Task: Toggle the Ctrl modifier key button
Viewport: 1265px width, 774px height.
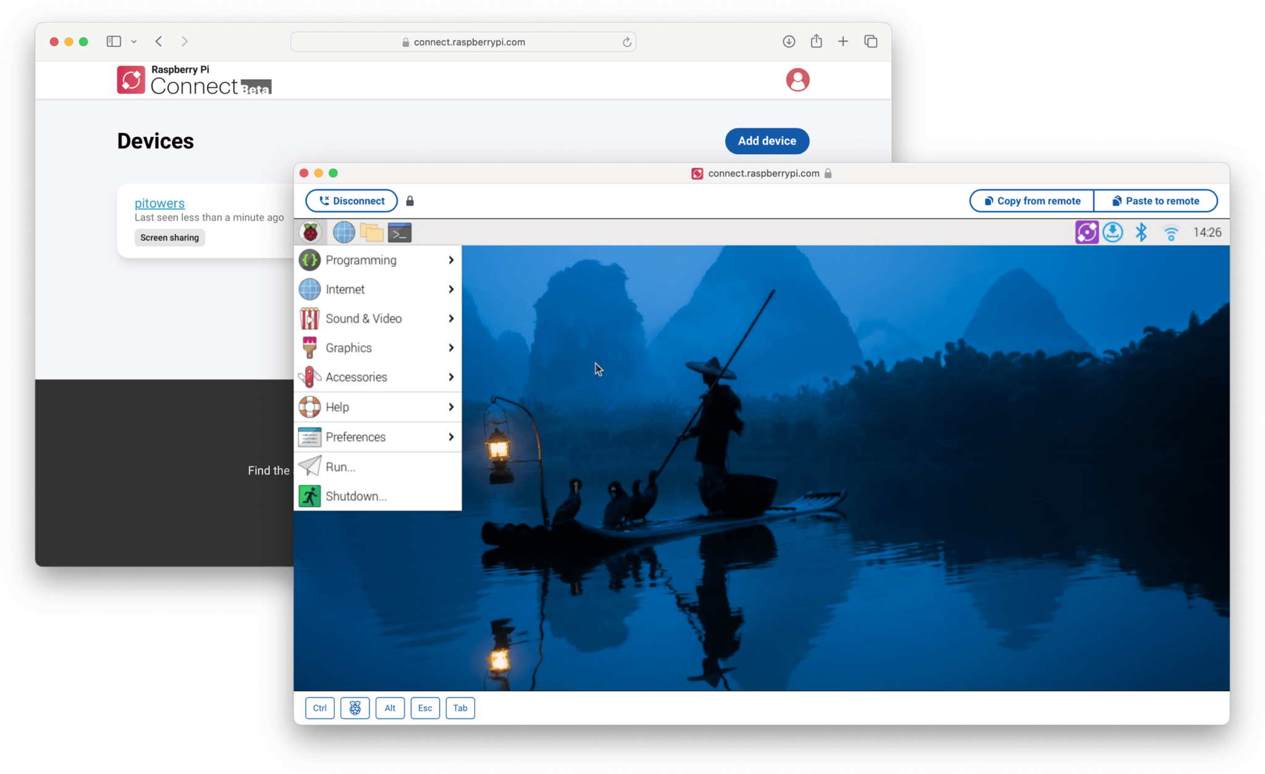Action: coord(319,708)
